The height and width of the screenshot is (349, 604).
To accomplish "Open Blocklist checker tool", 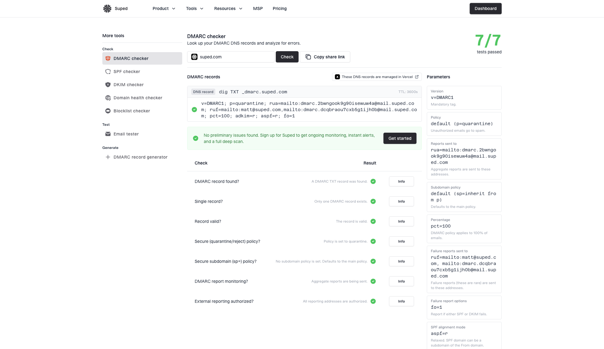I will pos(142,111).
